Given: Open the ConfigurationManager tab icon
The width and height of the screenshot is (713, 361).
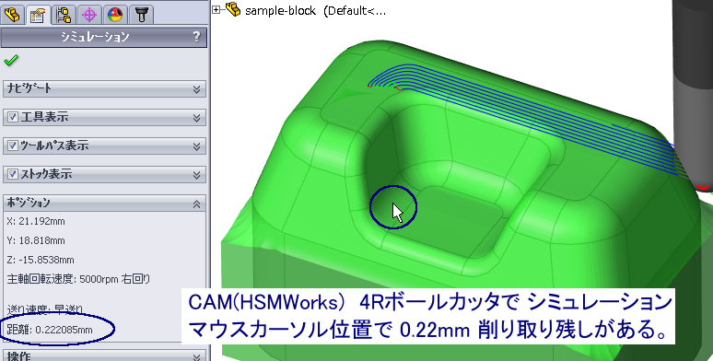Looking at the screenshot, I should point(64,15).
